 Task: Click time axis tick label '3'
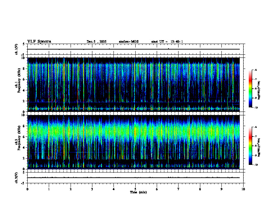pyautogui.click(x=92, y=189)
